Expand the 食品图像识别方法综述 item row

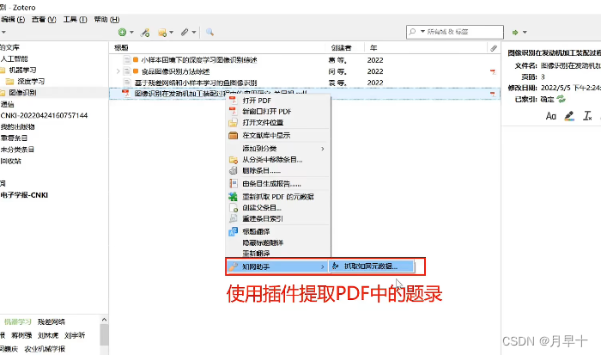click(118, 71)
